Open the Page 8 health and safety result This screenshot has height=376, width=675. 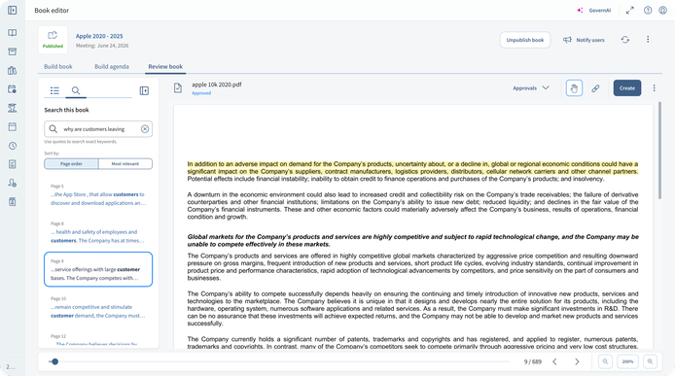point(98,232)
